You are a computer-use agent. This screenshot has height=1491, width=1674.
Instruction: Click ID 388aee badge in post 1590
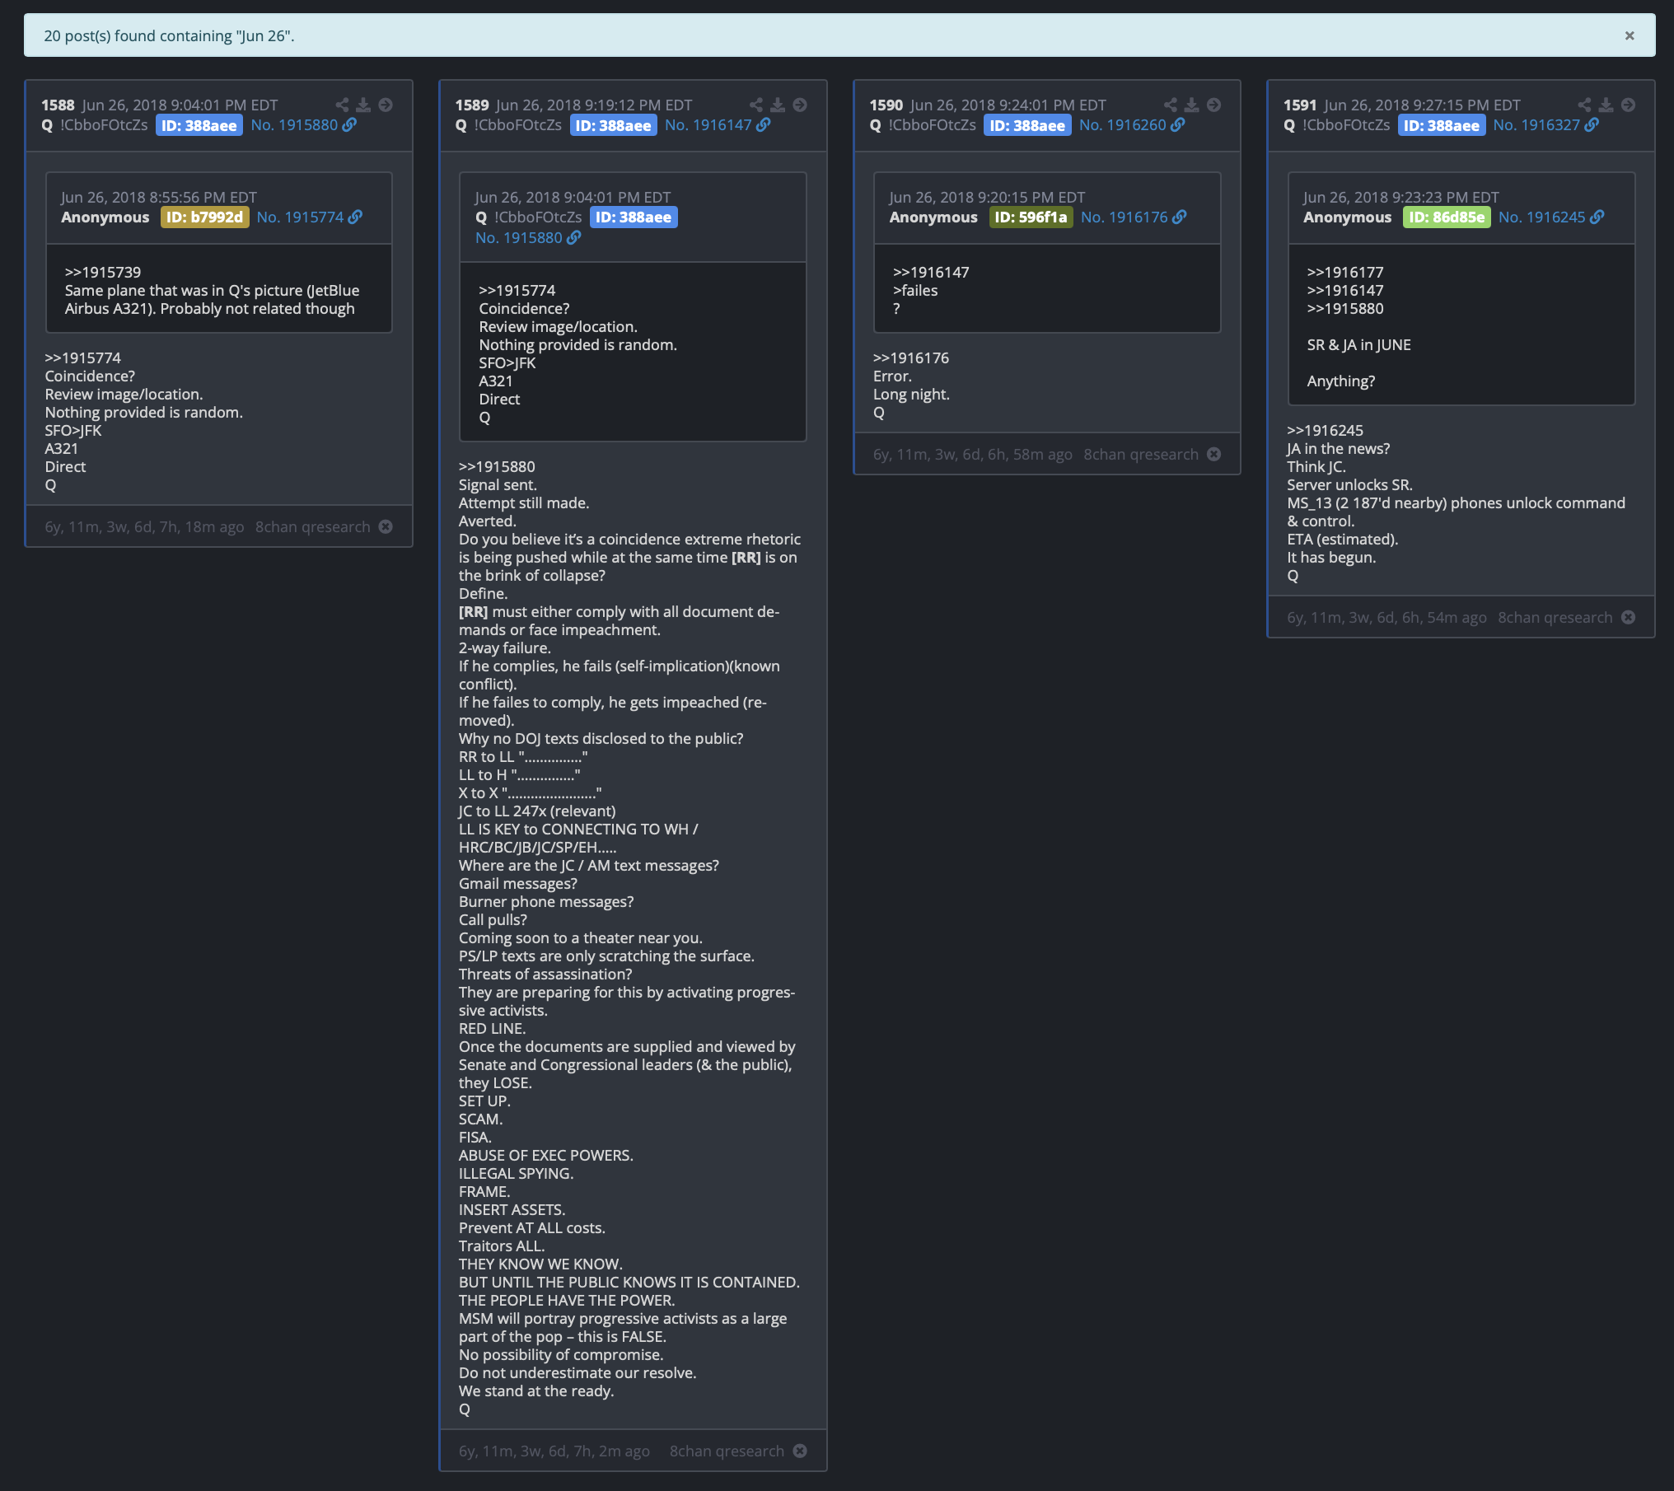(x=1027, y=125)
